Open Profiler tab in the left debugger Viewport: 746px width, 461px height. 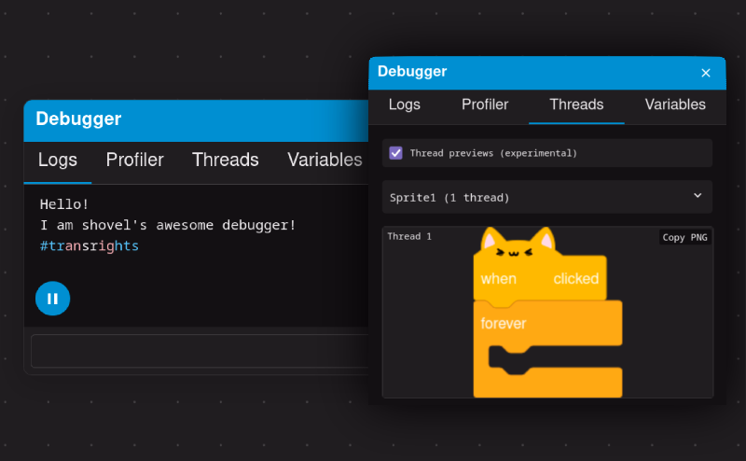134,161
